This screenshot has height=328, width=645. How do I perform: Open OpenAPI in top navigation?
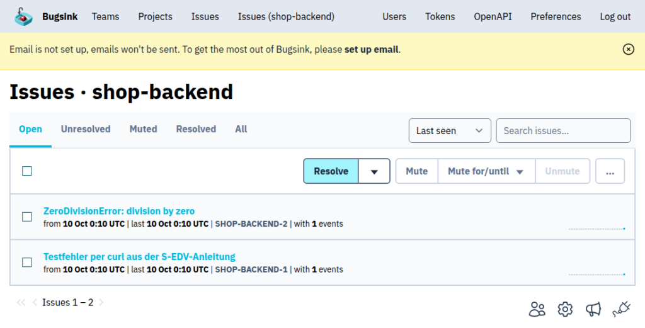493,17
